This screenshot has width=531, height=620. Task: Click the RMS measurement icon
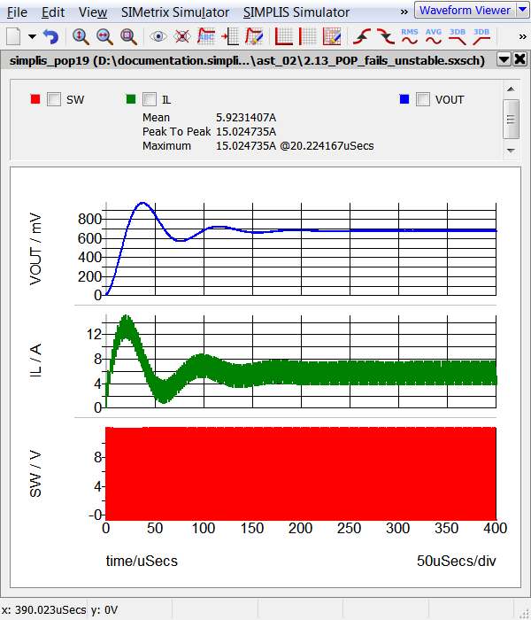(x=410, y=36)
